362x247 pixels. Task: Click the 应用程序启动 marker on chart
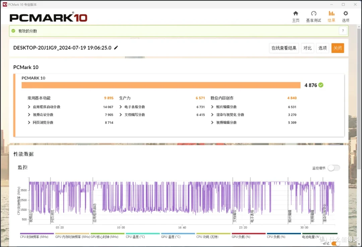click(95, 213)
